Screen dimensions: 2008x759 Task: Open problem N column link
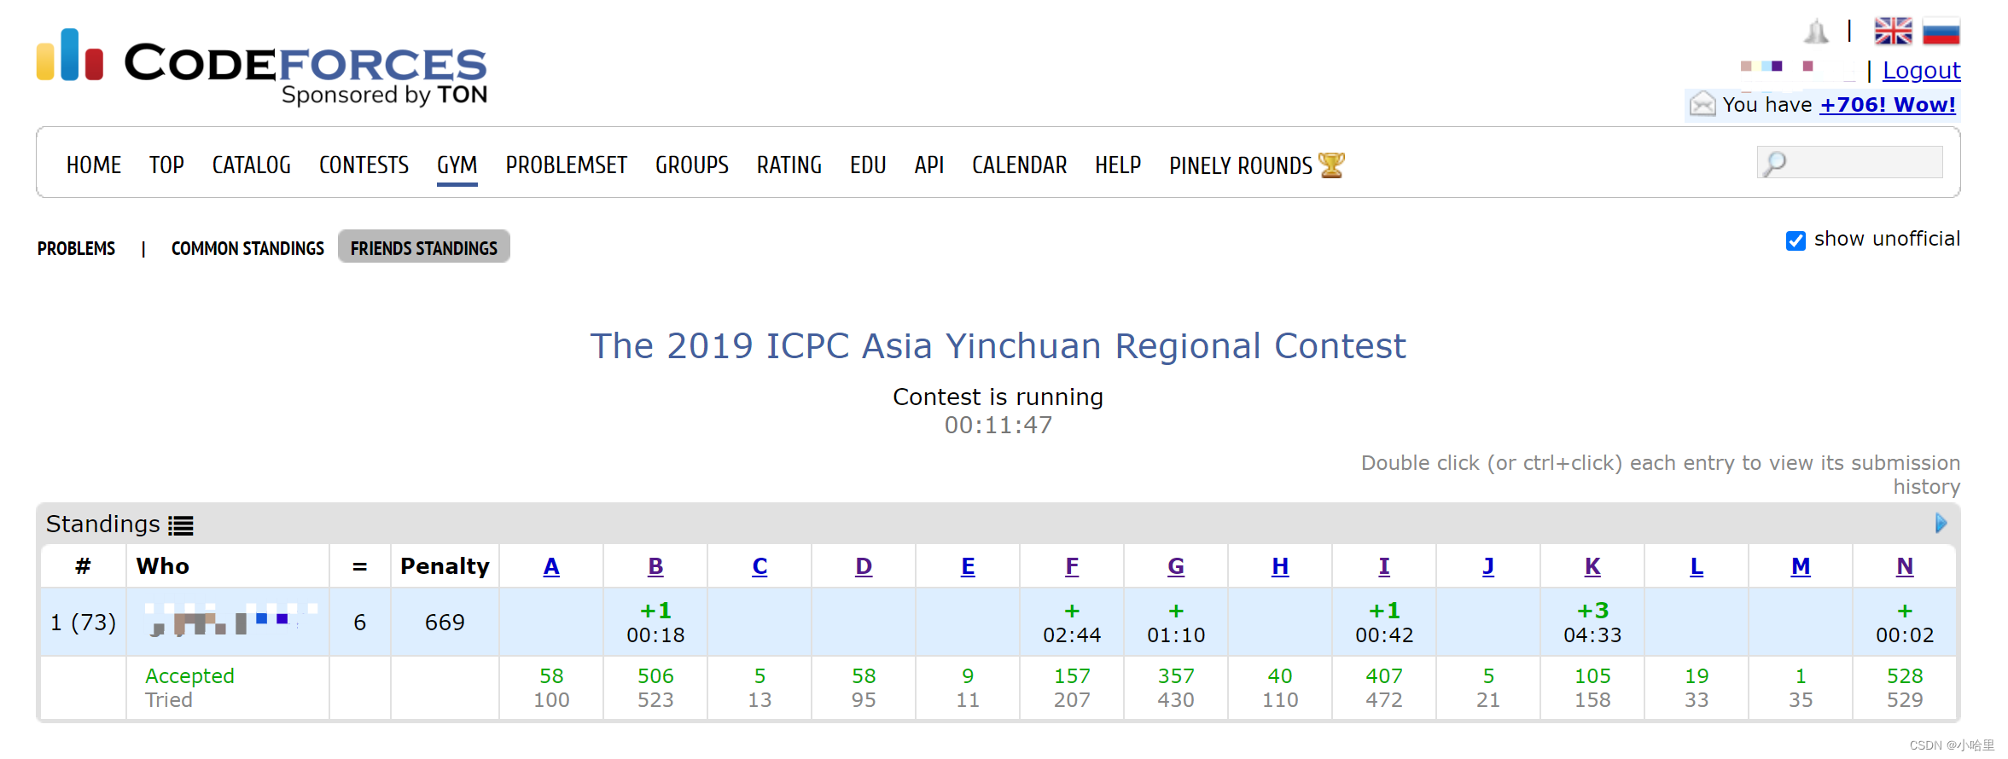(x=1905, y=566)
